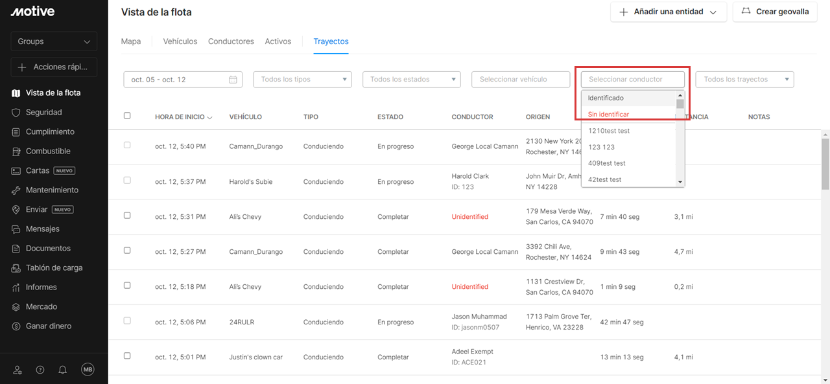Image resolution: width=830 pixels, height=384 pixels.
Task: Check the Harold's Subie trip row
Action: pos(127,180)
